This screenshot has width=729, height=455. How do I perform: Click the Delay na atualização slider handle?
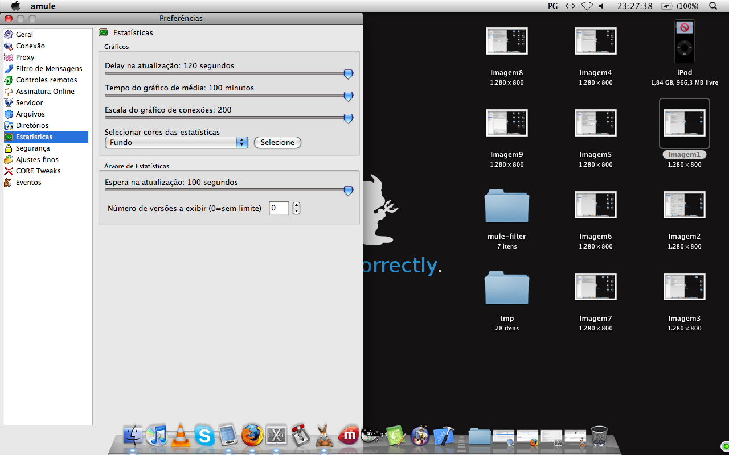(x=349, y=74)
